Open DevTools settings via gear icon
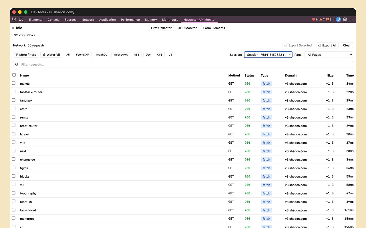The image size is (366, 228). (345, 19)
